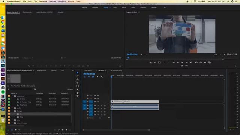This screenshot has width=240, height=135.
Task: Open timeline display settings wrench
Action: [x=102, y=76]
